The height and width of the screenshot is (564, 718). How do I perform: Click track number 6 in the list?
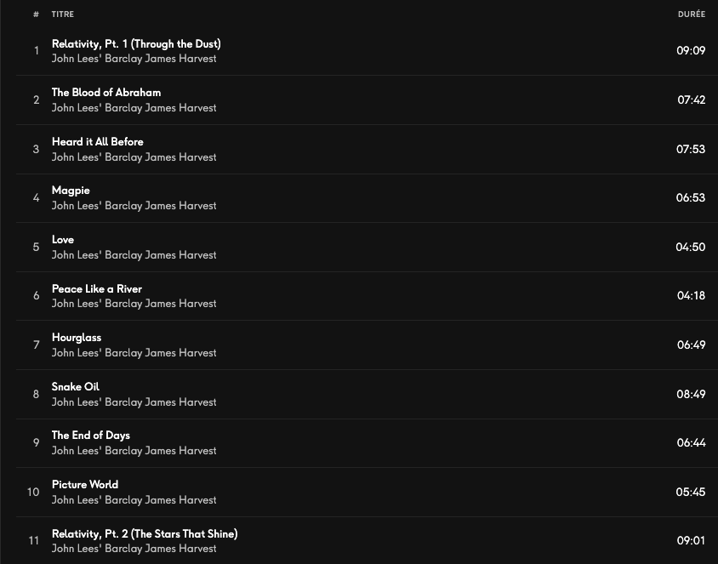pos(36,296)
